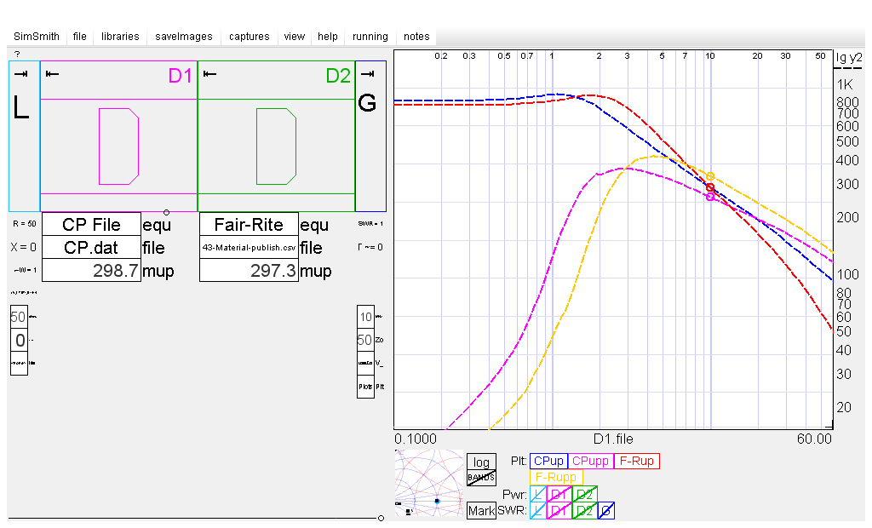The height and width of the screenshot is (528, 872).
Task: Edit the CP.dat file field
Action: click(x=91, y=248)
